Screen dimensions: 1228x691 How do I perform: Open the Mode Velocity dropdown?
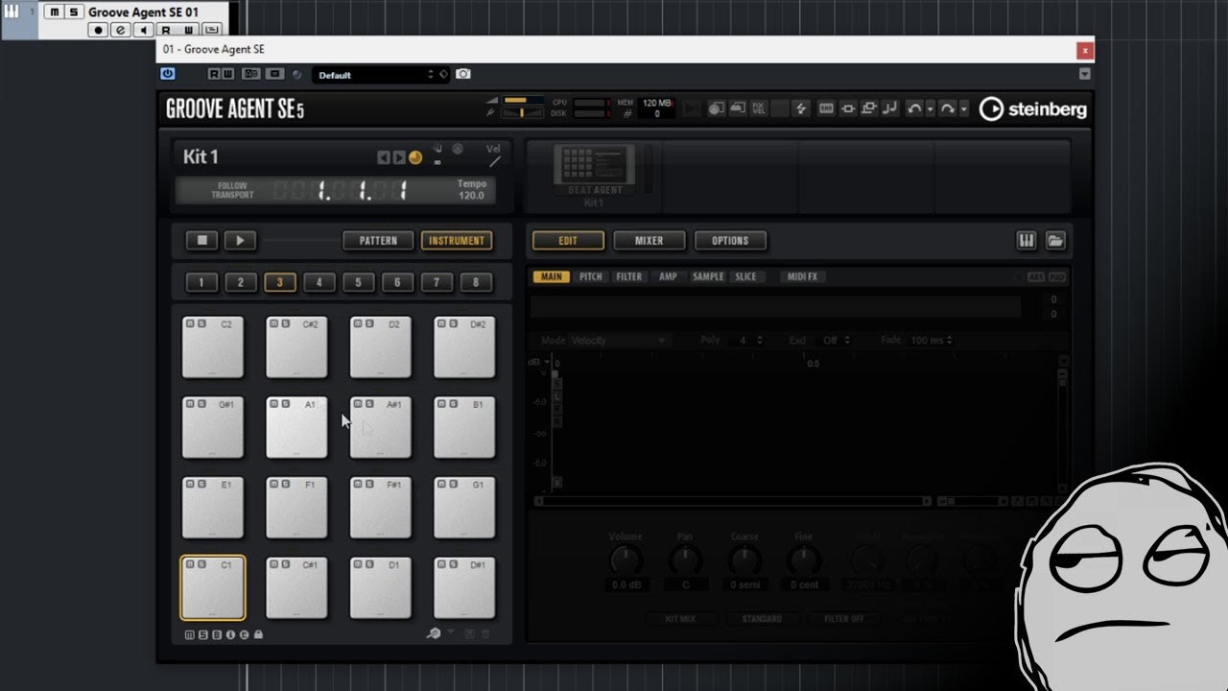[619, 341]
